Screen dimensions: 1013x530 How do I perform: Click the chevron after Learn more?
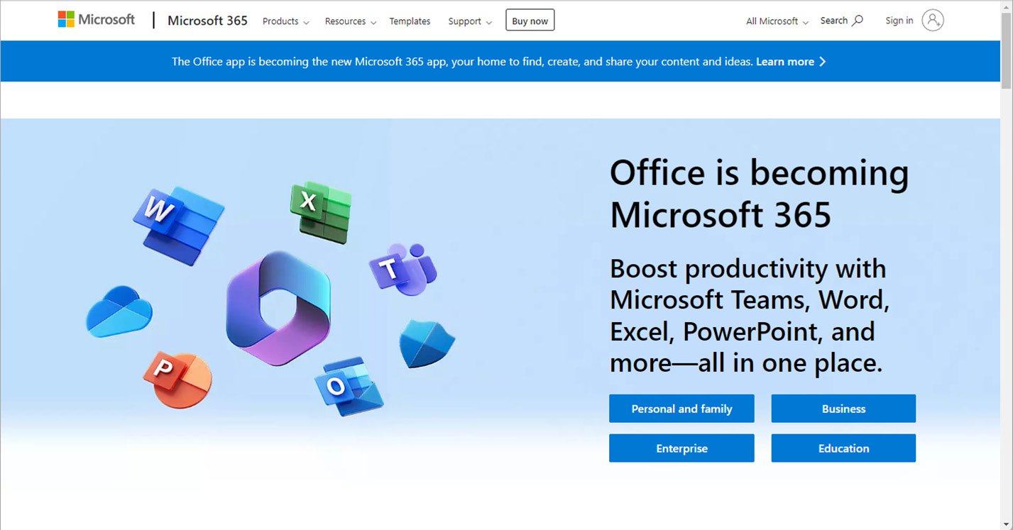pos(822,62)
